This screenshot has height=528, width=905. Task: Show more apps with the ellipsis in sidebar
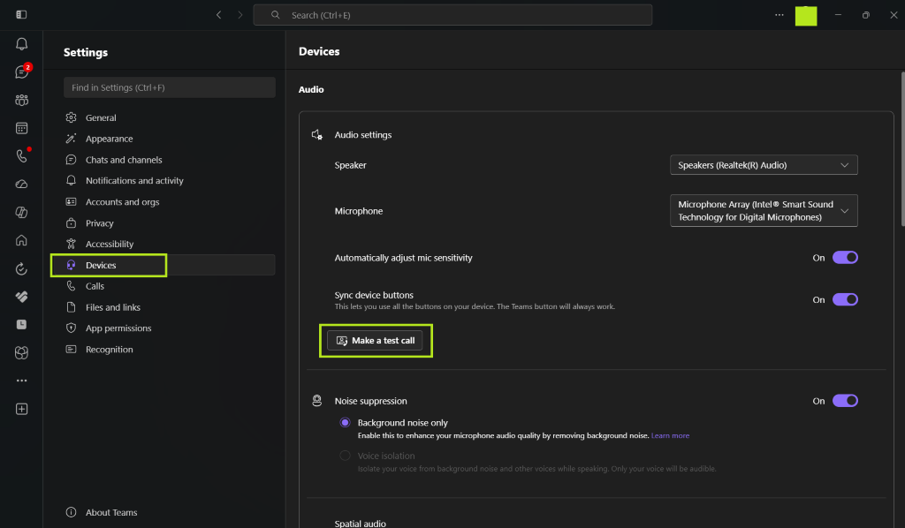tap(21, 381)
